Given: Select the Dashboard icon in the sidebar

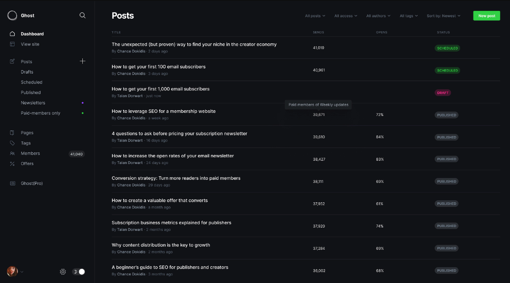Looking at the screenshot, I should point(13,34).
